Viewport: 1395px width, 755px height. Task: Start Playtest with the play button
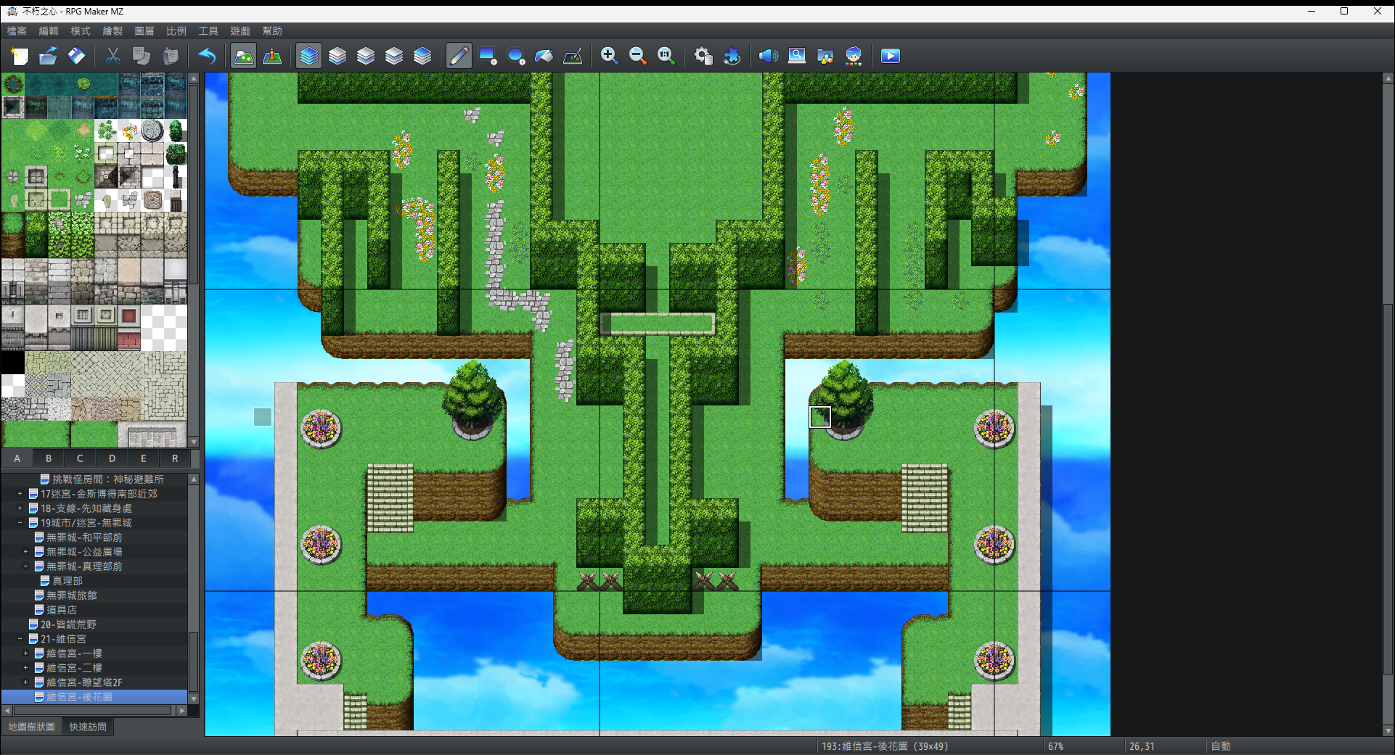891,56
